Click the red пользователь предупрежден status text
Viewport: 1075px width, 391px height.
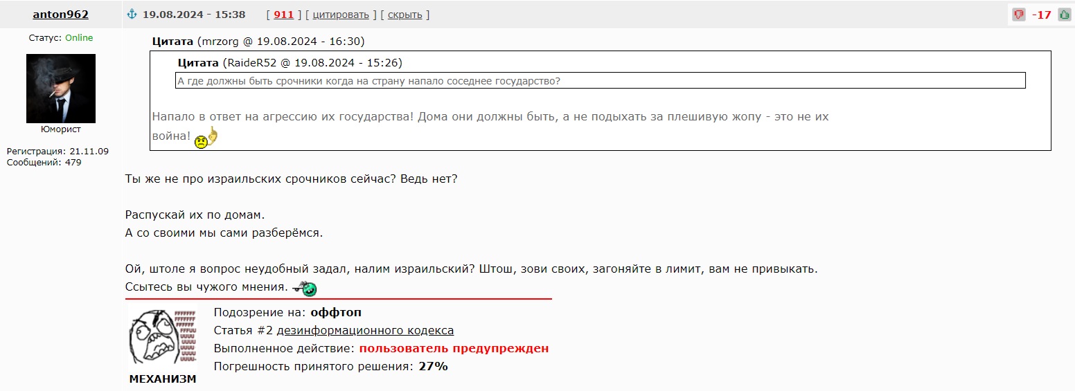click(454, 348)
